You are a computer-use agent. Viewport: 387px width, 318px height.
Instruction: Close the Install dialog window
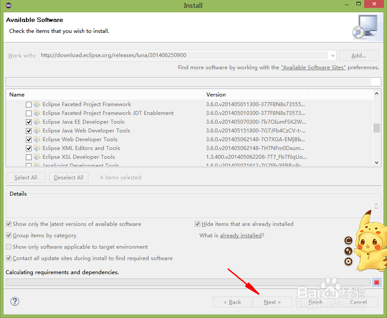(x=374, y=4)
